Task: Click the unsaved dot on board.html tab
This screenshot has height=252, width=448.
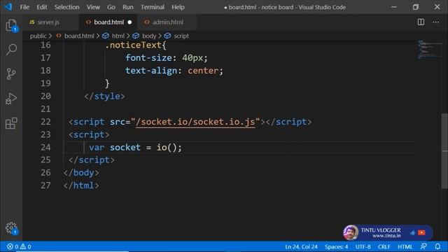Action: (129, 22)
